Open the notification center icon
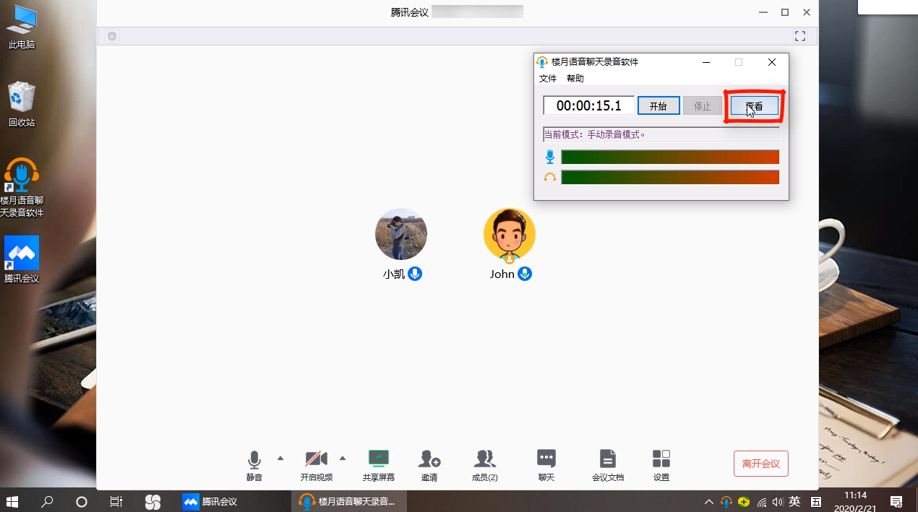Screen dimensions: 918x512 (896, 502)
